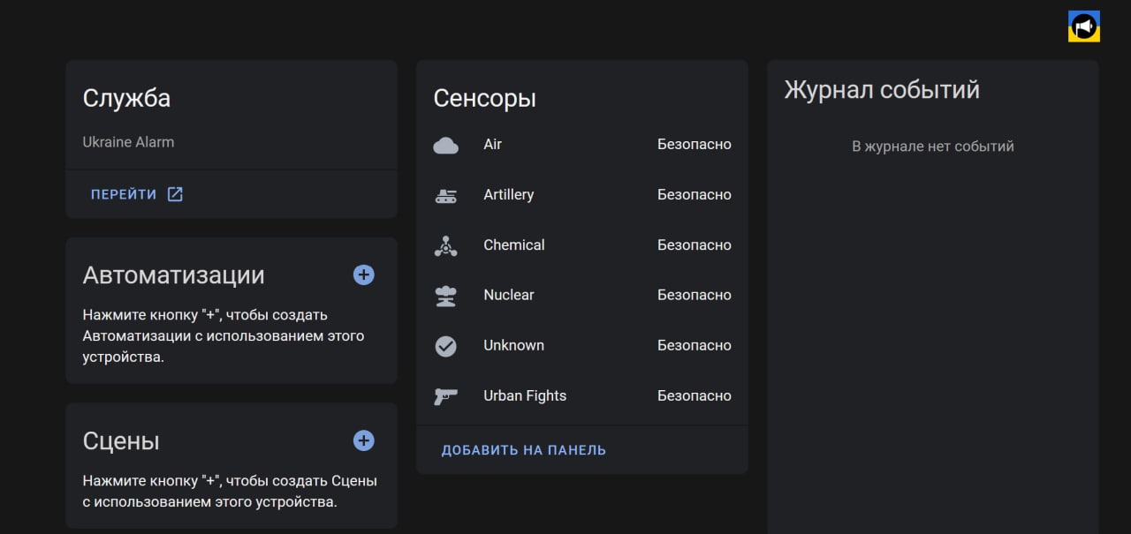Click the Nuclear mushroom cloud icon

[x=446, y=296]
